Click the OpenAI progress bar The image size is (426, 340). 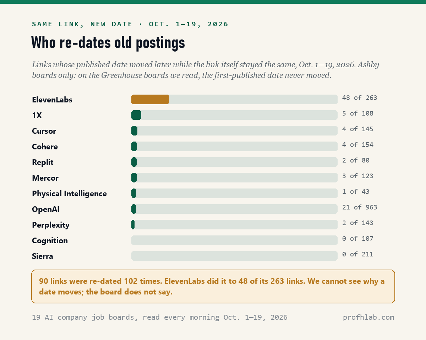click(x=234, y=209)
